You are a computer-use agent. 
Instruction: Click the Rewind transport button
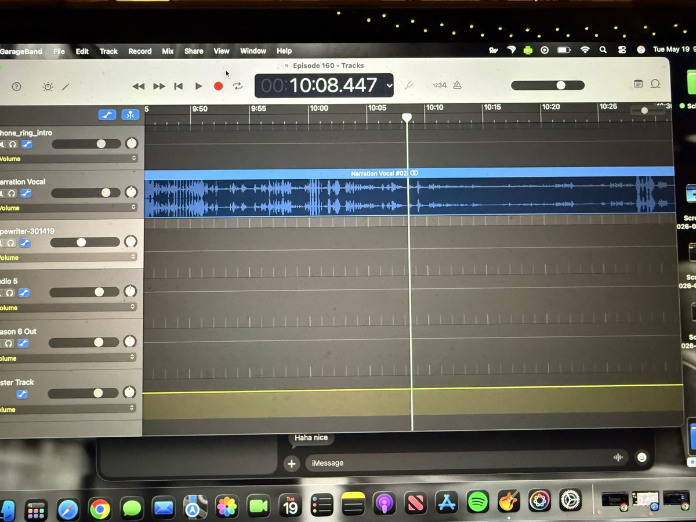(138, 86)
